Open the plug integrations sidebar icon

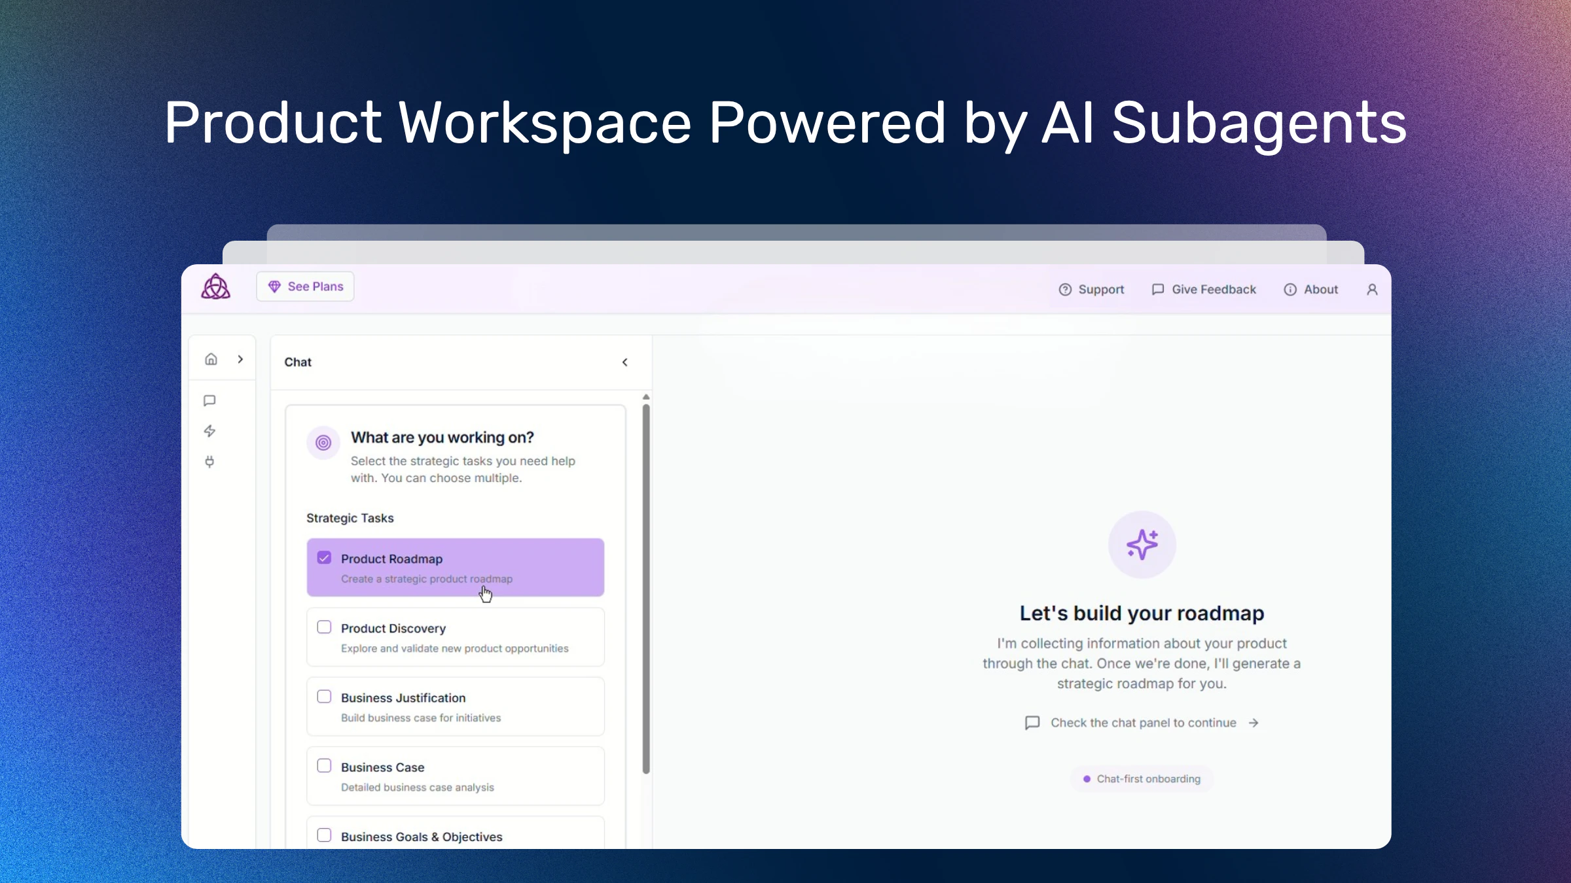pos(209,462)
